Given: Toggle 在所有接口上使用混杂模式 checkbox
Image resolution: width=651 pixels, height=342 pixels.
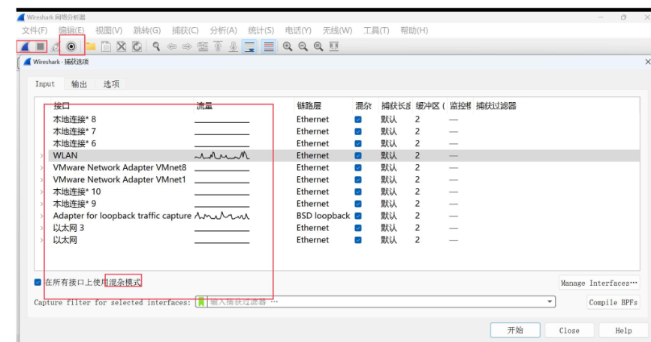Looking at the screenshot, I should click(38, 283).
